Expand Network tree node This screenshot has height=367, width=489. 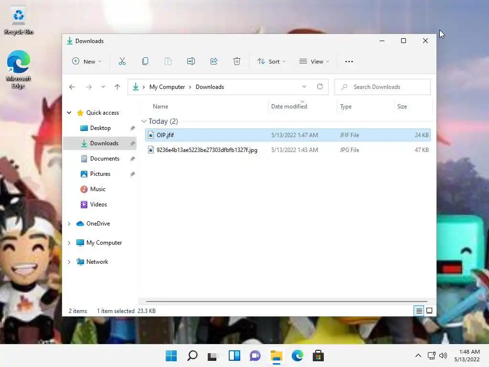coord(69,262)
